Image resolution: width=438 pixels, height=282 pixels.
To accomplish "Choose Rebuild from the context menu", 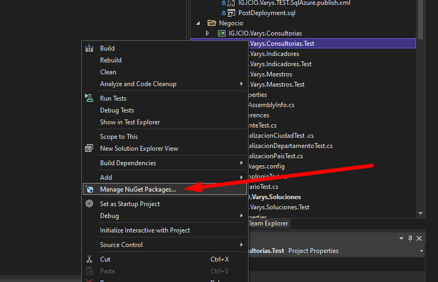I will click(x=111, y=60).
